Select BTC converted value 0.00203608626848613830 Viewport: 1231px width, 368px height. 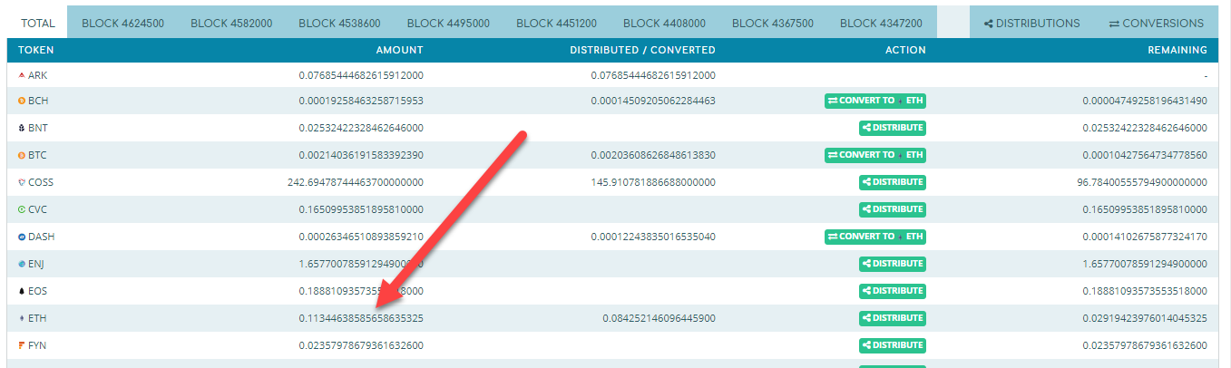(653, 156)
